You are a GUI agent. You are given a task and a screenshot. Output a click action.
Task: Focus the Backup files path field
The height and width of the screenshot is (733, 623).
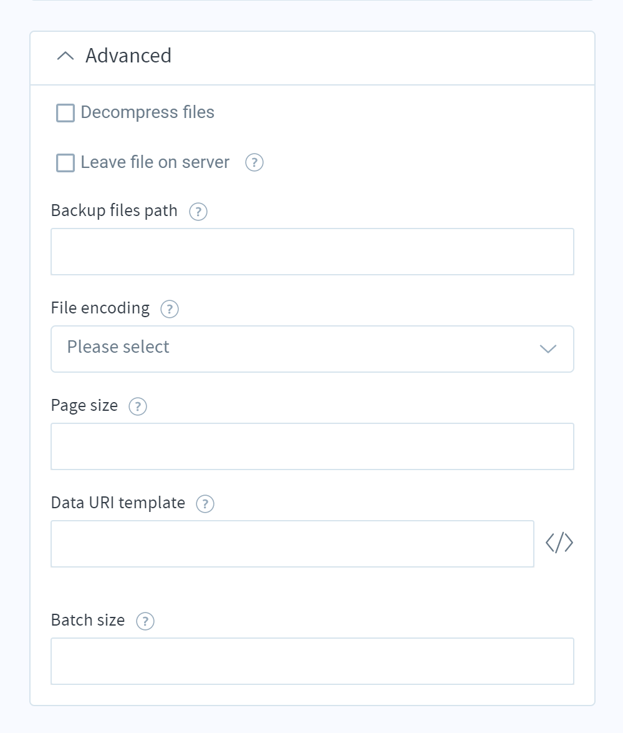tap(312, 252)
